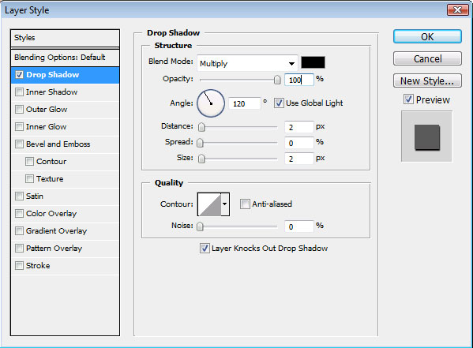Select the Outer Glow row label
The height and width of the screenshot is (348, 473).
coord(47,110)
